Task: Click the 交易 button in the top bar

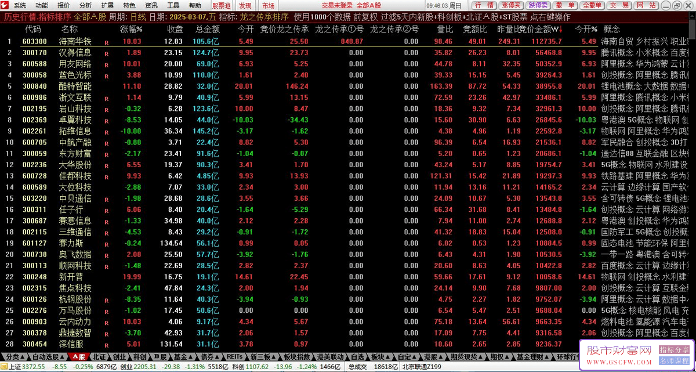Action: click(619, 5)
